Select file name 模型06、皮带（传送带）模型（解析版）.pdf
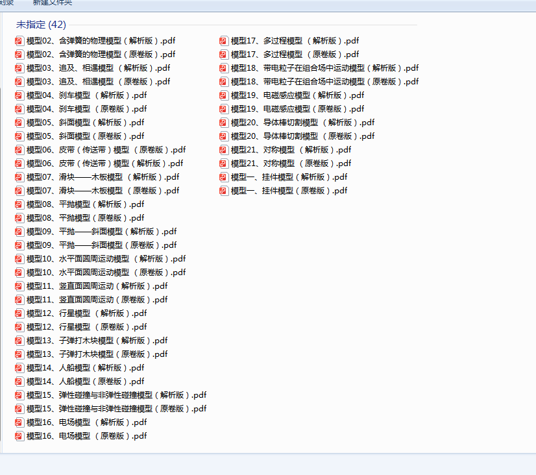Screen dimensions: 536x475 105,164
